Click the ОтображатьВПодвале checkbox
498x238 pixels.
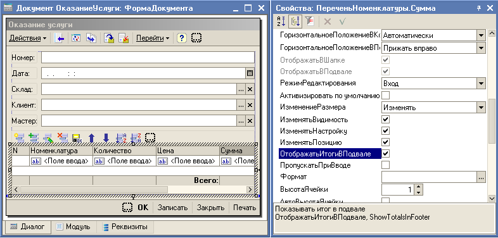point(386,71)
